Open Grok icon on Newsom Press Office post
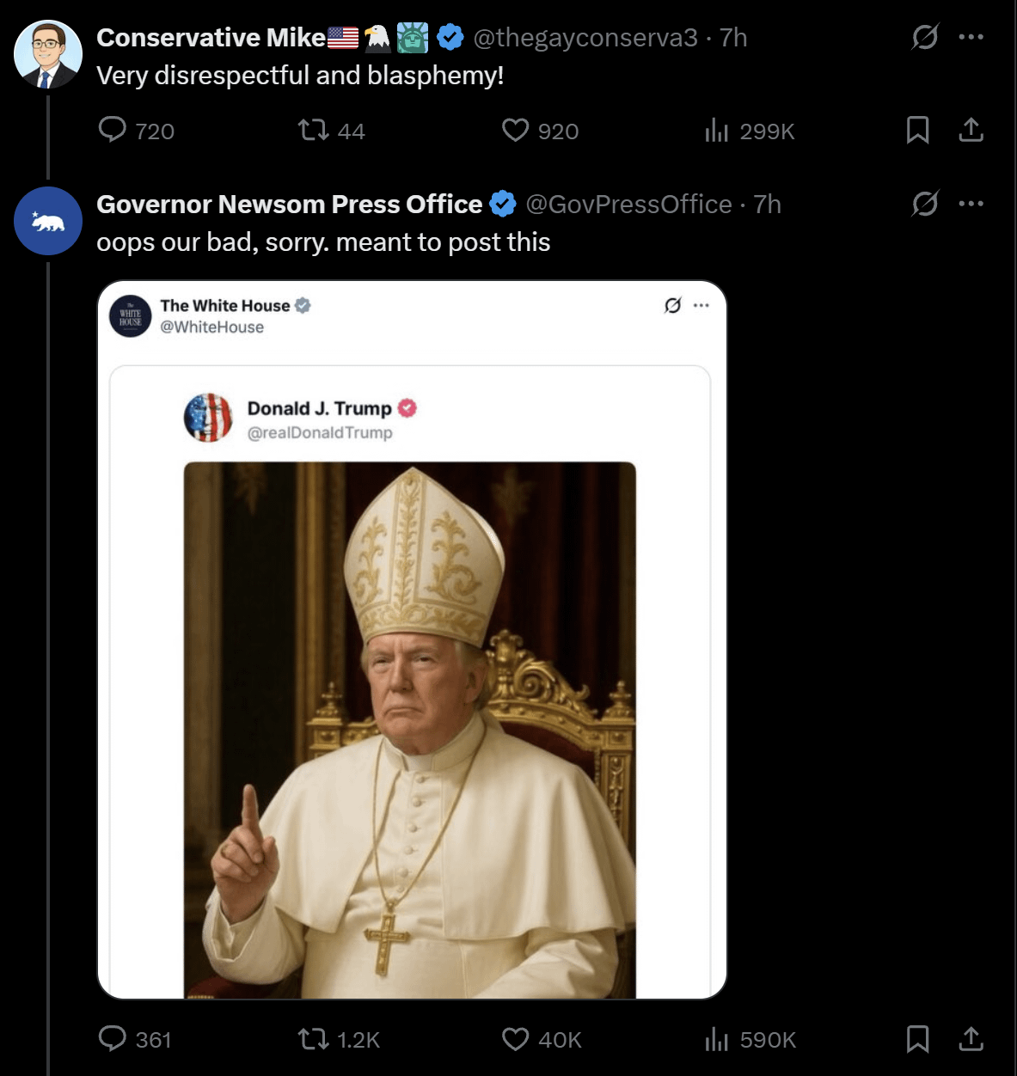Image resolution: width=1017 pixels, height=1076 pixels. coord(925,204)
